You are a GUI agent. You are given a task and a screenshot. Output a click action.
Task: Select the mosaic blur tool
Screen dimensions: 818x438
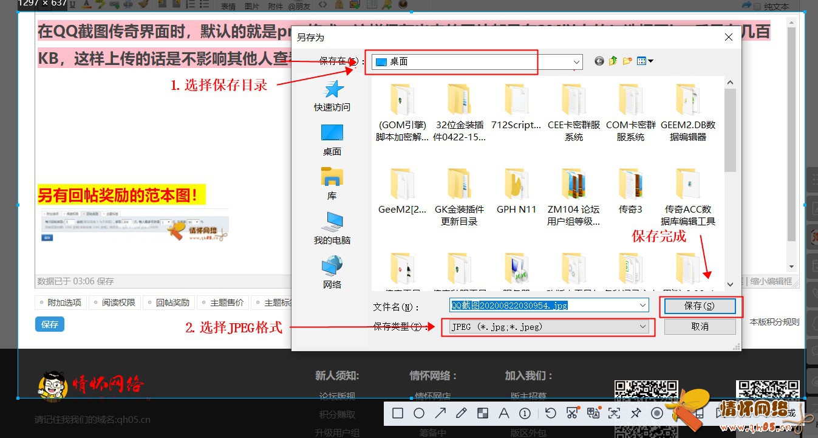tap(483, 414)
